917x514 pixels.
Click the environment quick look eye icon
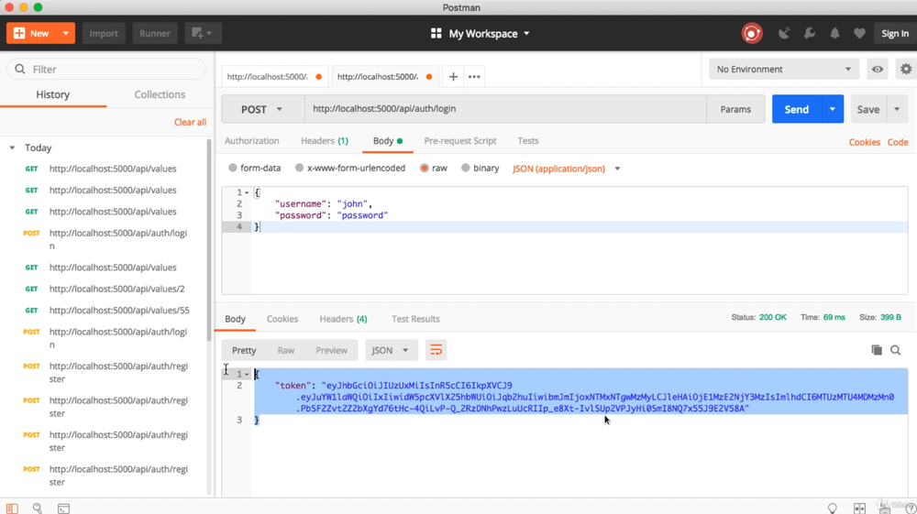point(878,70)
